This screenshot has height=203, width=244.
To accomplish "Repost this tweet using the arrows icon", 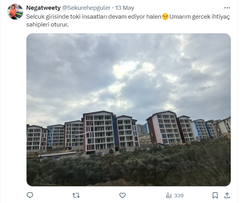I will [x=76, y=195].
